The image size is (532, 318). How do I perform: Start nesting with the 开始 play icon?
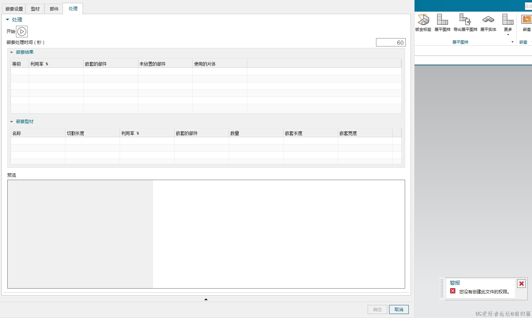click(x=22, y=32)
